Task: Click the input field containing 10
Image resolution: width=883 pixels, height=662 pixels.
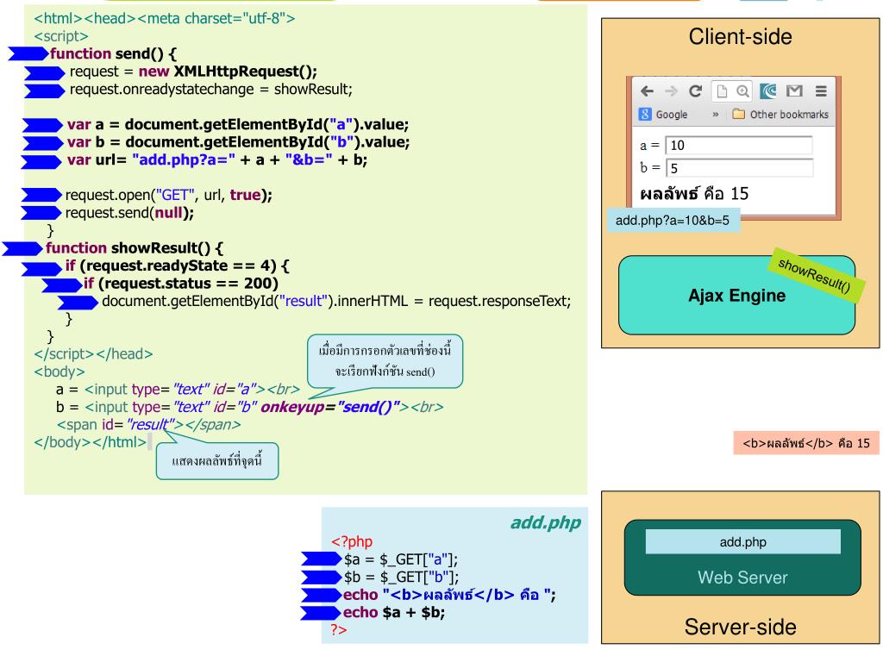Action: coord(739,145)
